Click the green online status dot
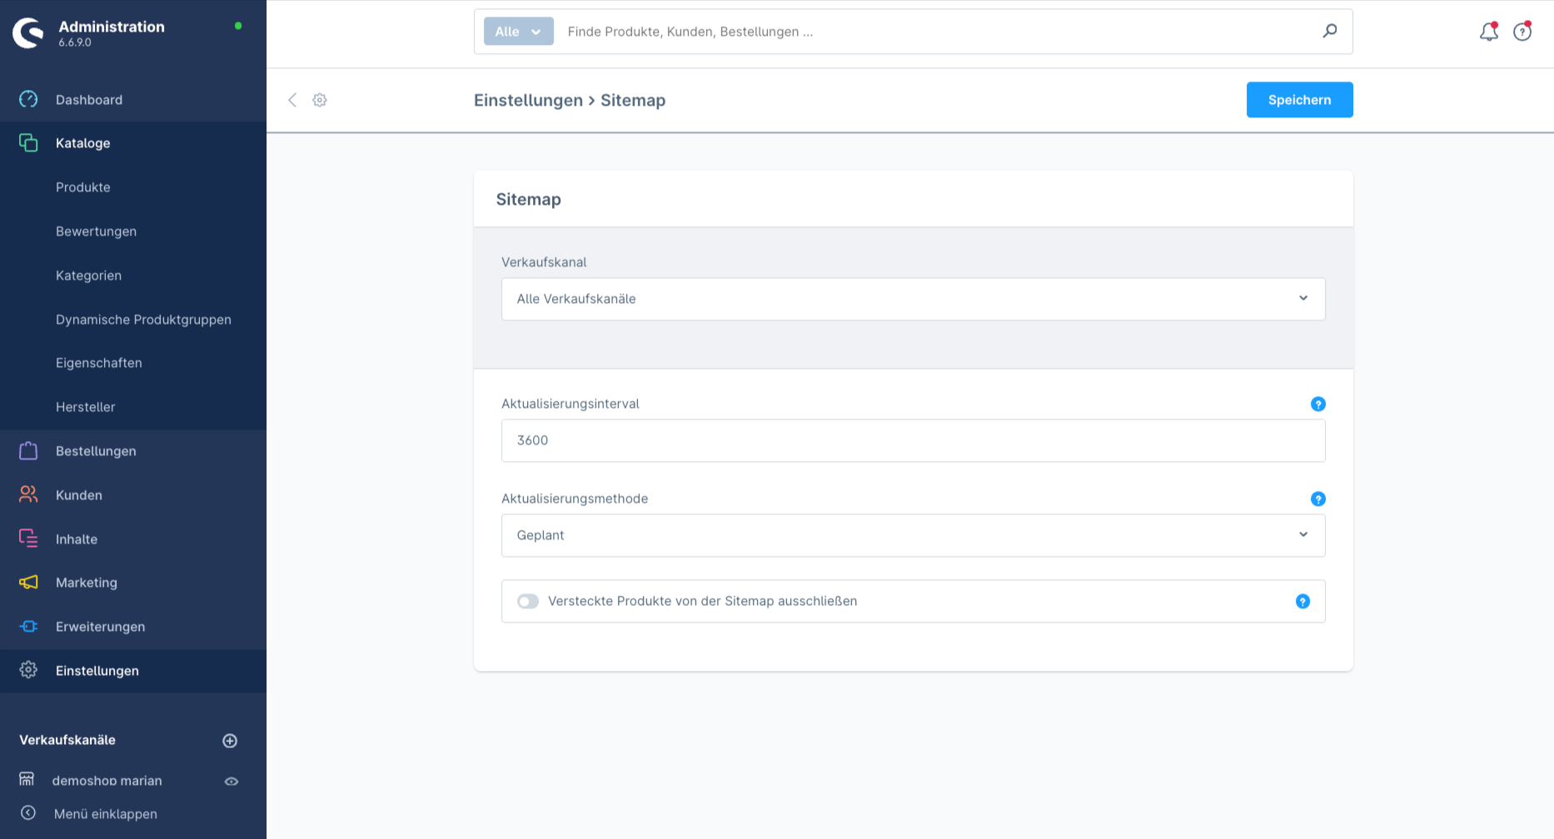The height and width of the screenshot is (839, 1554). click(238, 26)
